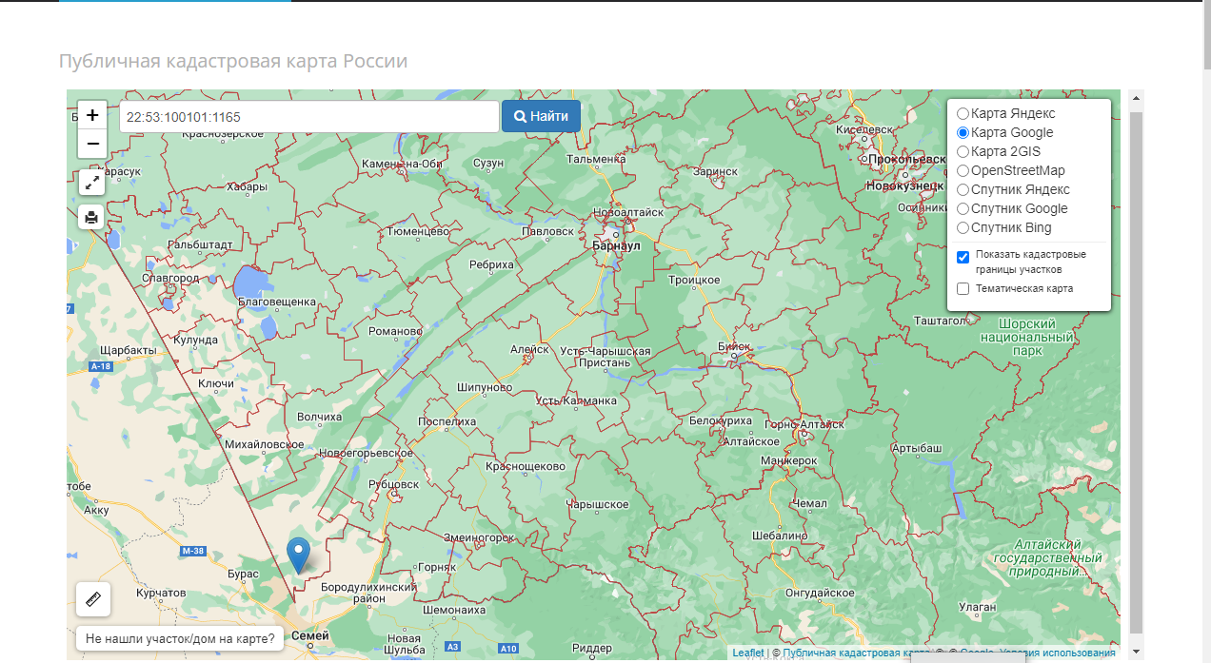Click the blue location marker pin
Screen dimensions: 1211x663
298,554
